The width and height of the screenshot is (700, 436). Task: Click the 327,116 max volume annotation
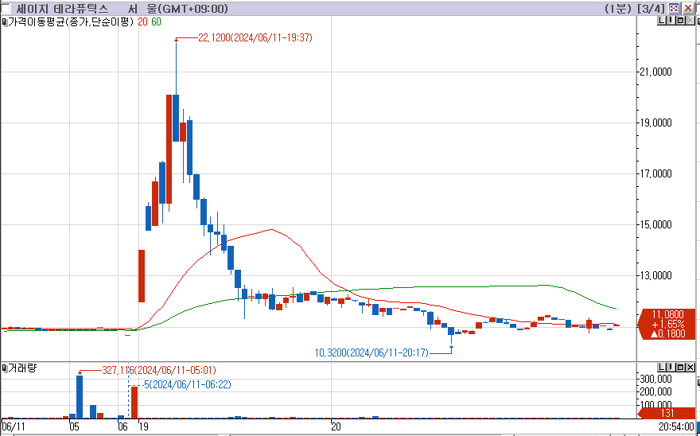159,370
